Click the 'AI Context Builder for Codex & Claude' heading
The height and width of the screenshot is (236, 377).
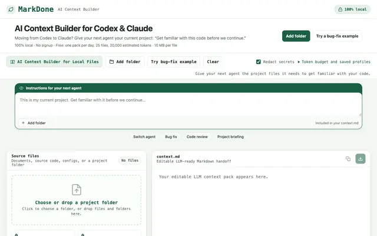[x=84, y=28]
